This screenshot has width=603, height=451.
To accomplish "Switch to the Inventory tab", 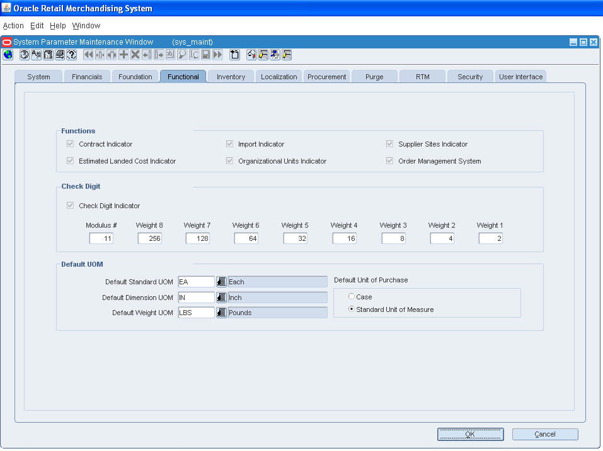I will (x=231, y=77).
